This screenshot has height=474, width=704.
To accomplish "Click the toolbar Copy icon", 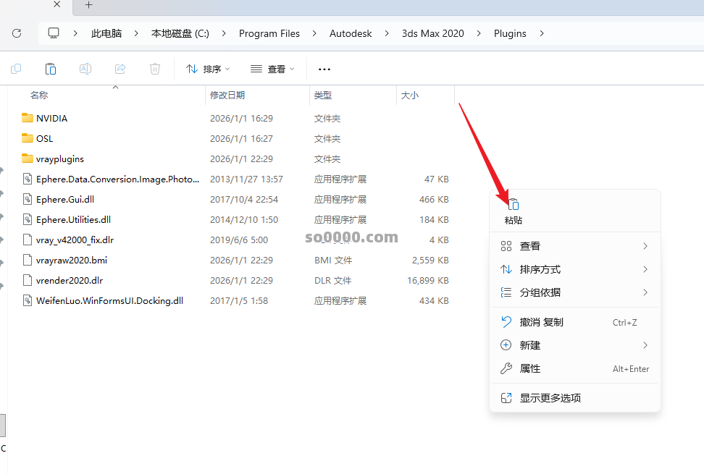I will point(16,69).
